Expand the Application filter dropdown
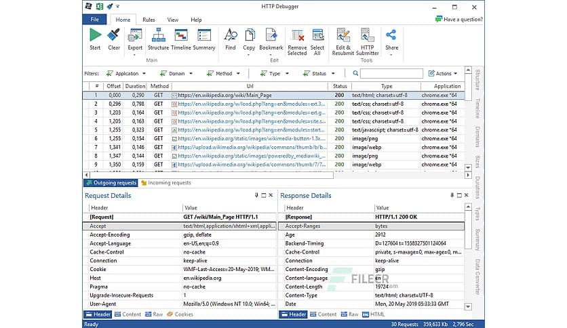 (122, 73)
